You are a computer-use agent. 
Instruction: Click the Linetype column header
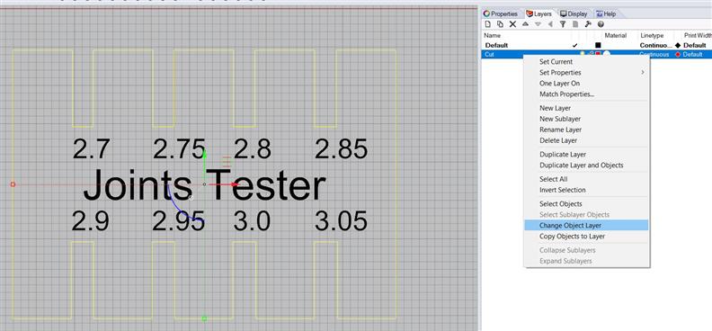pyautogui.click(x=652, y=35)
